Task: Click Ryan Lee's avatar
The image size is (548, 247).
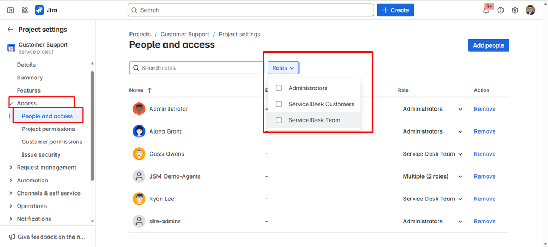Action: 139,199
